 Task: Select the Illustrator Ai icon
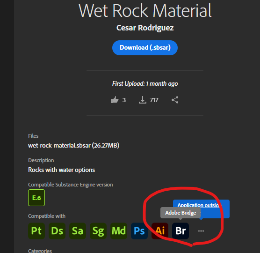pos(160,231)
